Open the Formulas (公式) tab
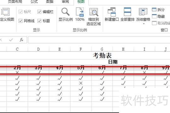 tap(34, 2)
